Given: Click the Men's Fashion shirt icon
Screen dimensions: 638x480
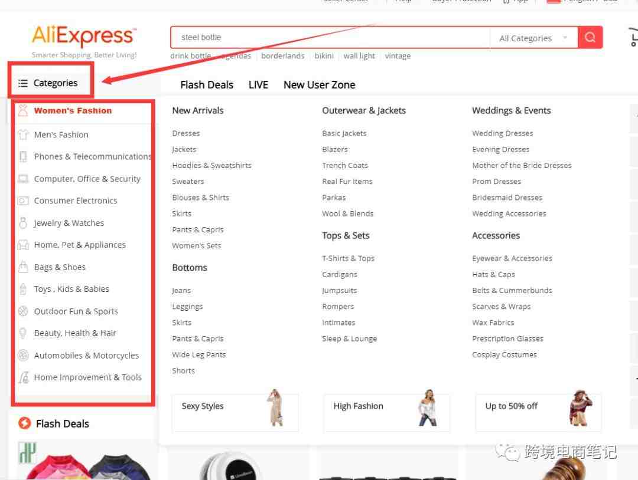Looking at the screenshot, I should click(23, 134).
